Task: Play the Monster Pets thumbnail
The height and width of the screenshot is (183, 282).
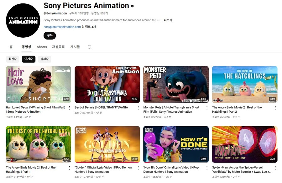Action: coord(176,84)
